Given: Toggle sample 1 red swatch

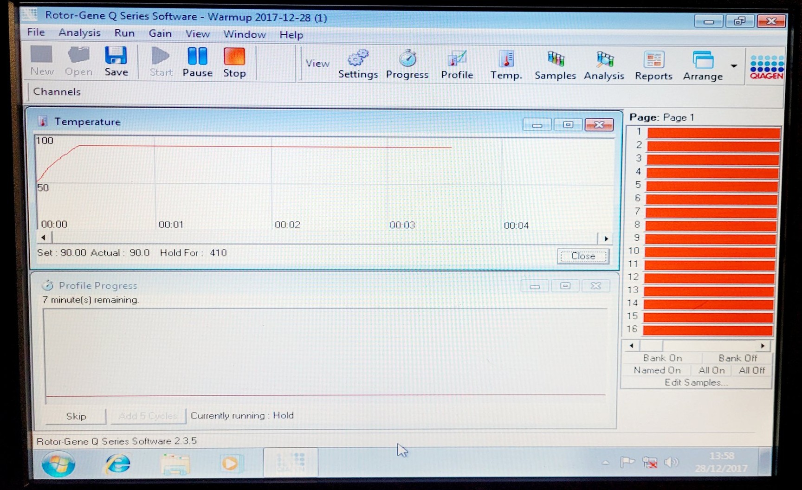Looking at the screenshot, I should 713,133.
